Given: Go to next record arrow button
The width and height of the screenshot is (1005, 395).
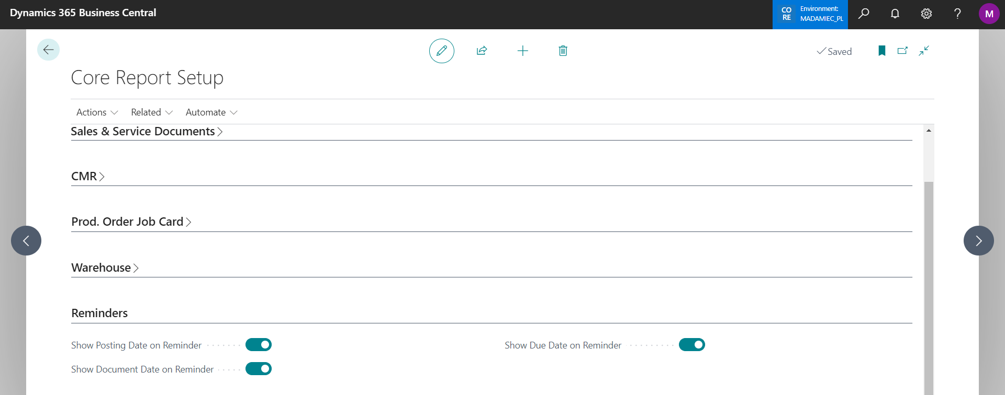Looking at the screenshot, I should tap(978, 240).
